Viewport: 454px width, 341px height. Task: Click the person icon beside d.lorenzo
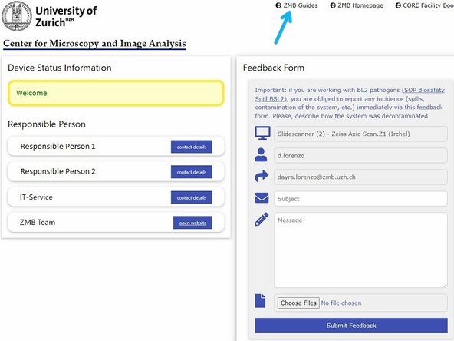coord(261,155)
